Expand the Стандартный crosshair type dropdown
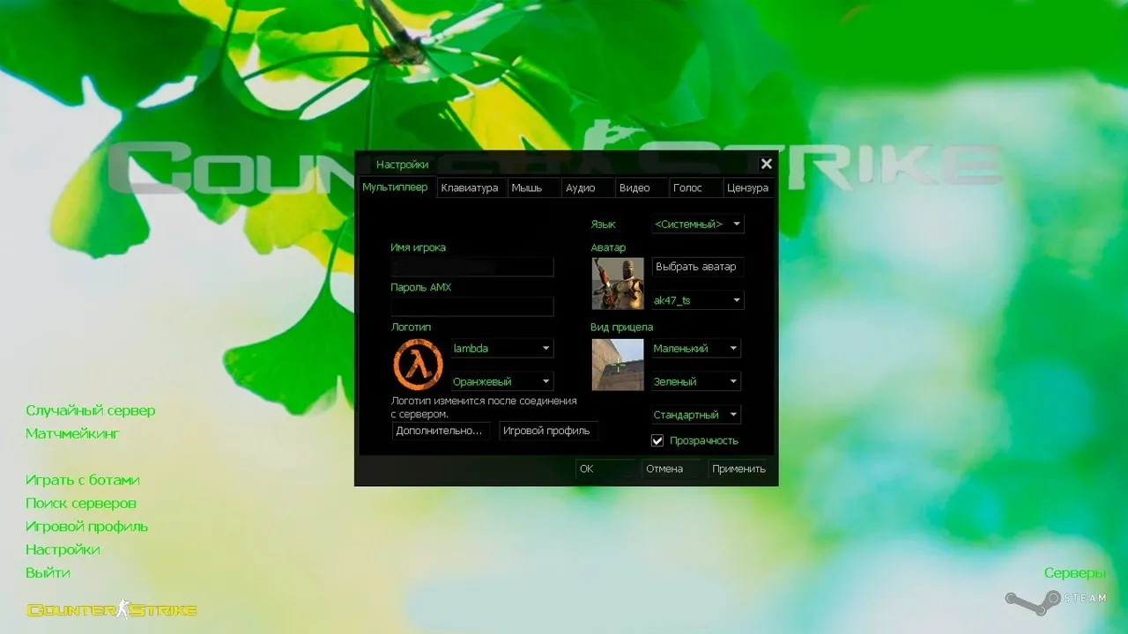This screenshot has height=634, width=1128. pyautogui.click(x=696, y=414)
